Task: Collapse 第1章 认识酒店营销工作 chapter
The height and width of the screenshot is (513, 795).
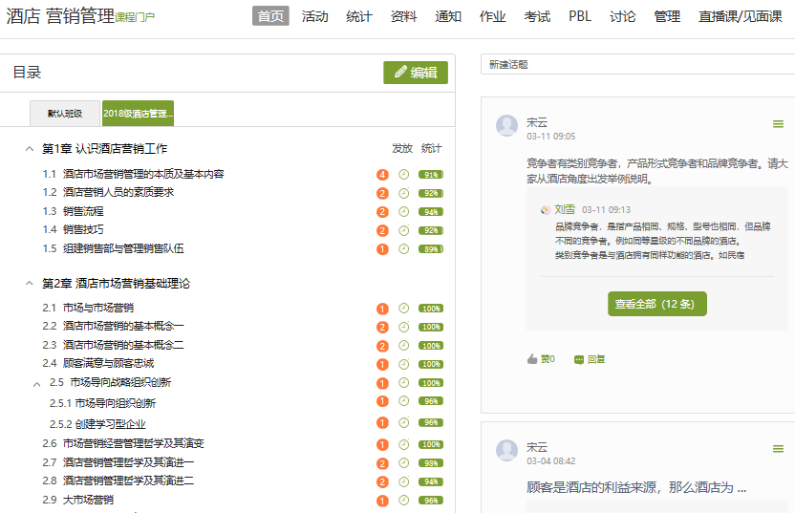Action: [x=29, y=149]
